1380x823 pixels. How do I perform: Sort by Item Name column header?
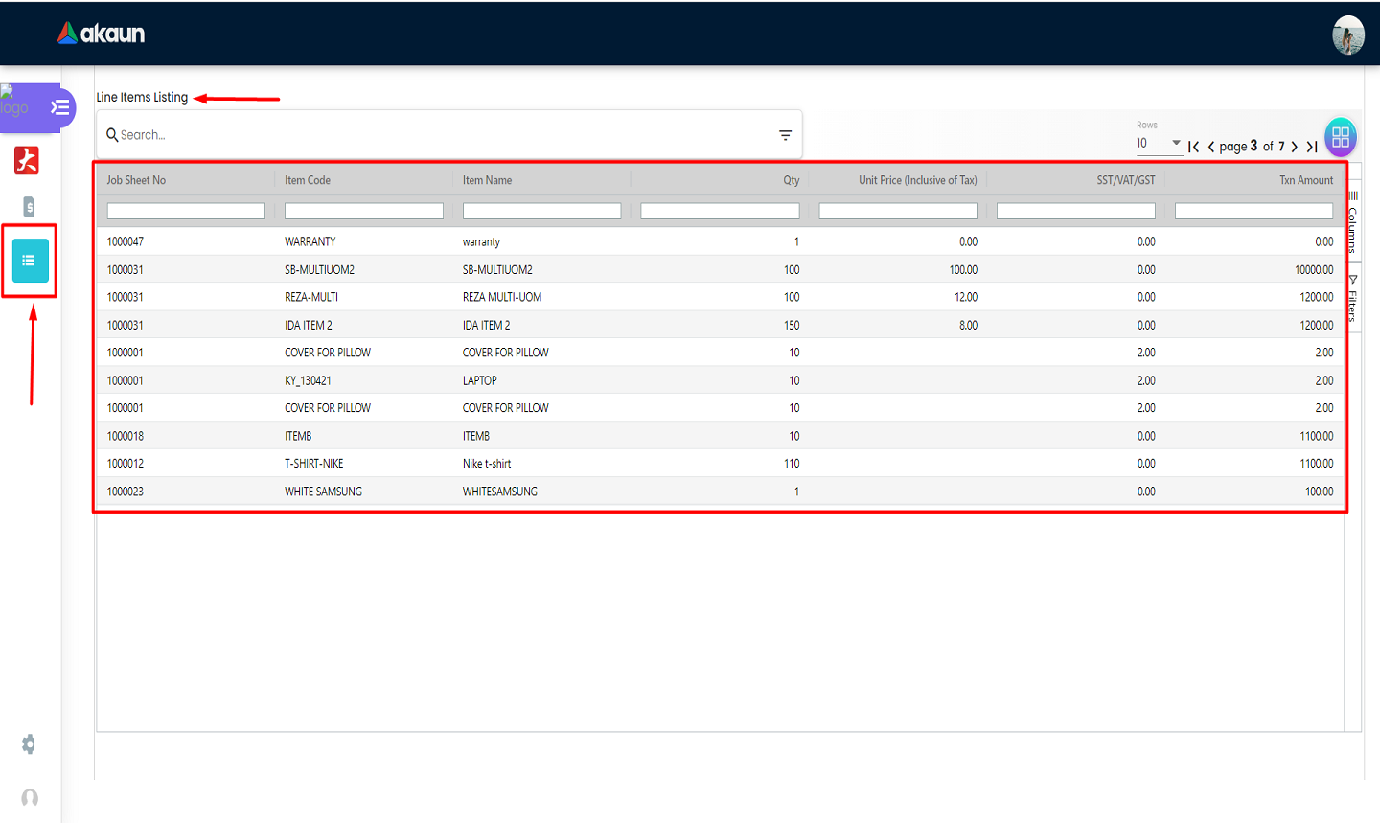487,180
